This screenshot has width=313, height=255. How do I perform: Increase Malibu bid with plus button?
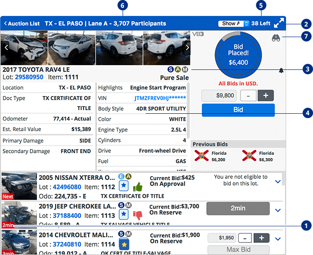tap(262, 238)
